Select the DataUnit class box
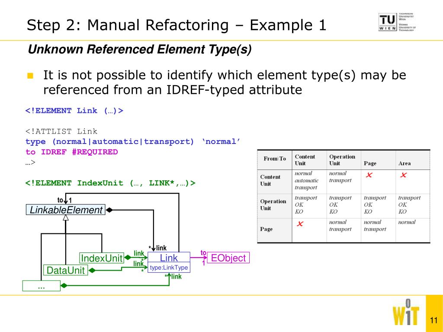The height and width of the screenshot is (332, 443). coord(65,271)
